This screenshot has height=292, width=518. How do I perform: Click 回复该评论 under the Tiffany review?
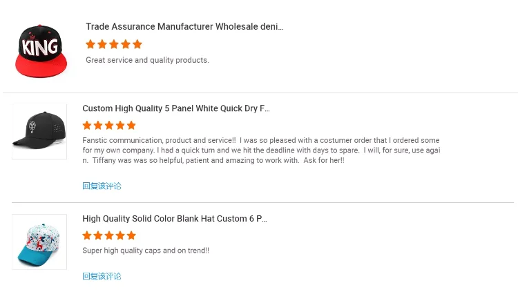102,186
